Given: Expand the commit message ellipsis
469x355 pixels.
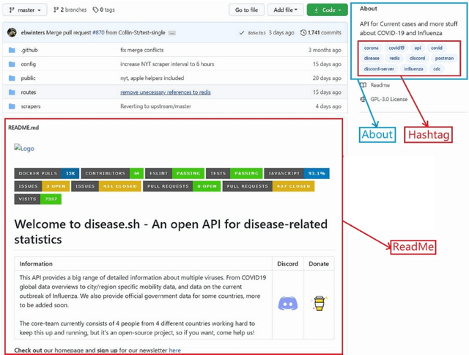Looking at the screenshot, I should [172, 33].
